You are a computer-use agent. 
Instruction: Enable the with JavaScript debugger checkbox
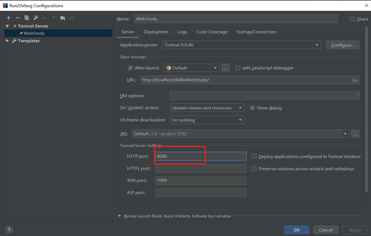tap(238, 68)
